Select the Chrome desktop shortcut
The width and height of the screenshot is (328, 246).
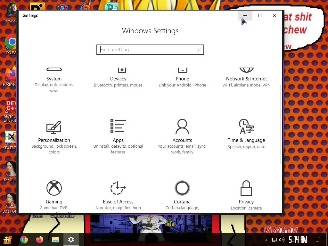(x=11, y=45)
